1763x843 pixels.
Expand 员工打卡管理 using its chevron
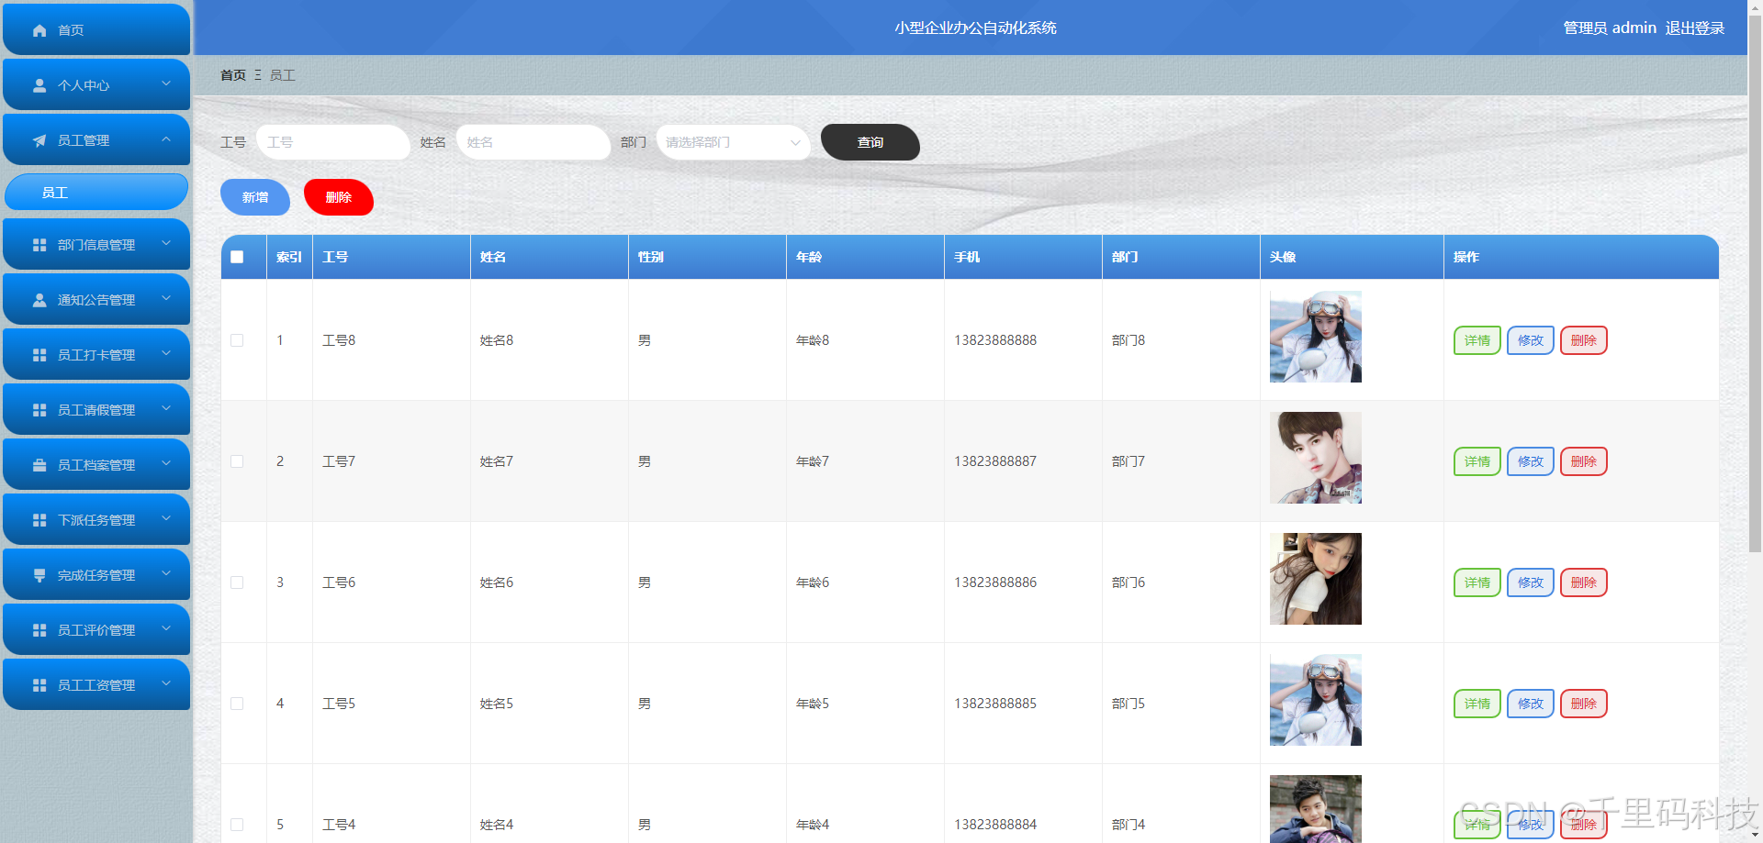(x=166, y=353)
